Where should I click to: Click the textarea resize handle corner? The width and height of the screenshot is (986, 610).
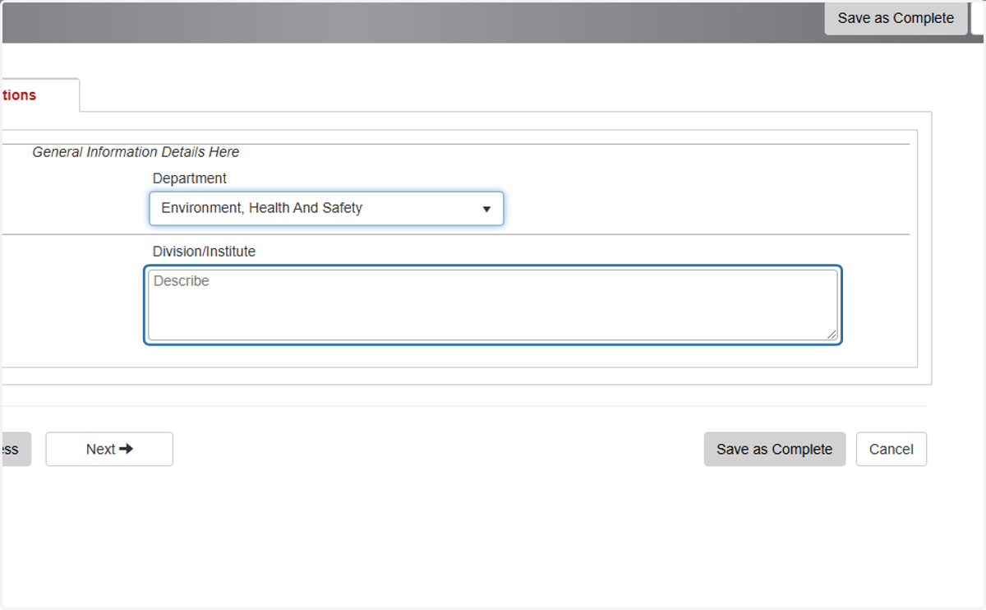(x=832, y=334)
